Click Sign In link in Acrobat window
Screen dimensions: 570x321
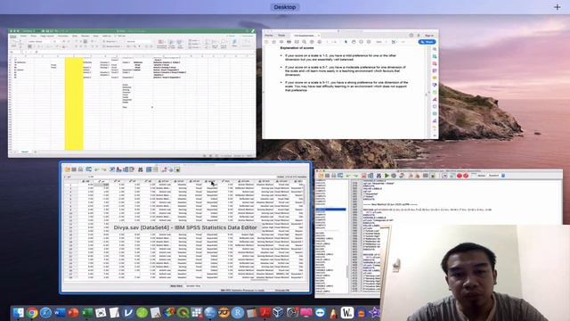(429, 36)
